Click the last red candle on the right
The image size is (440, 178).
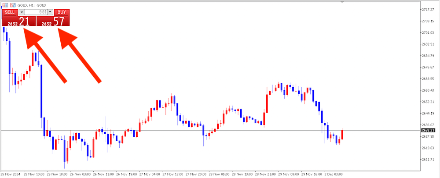[342, 135]
